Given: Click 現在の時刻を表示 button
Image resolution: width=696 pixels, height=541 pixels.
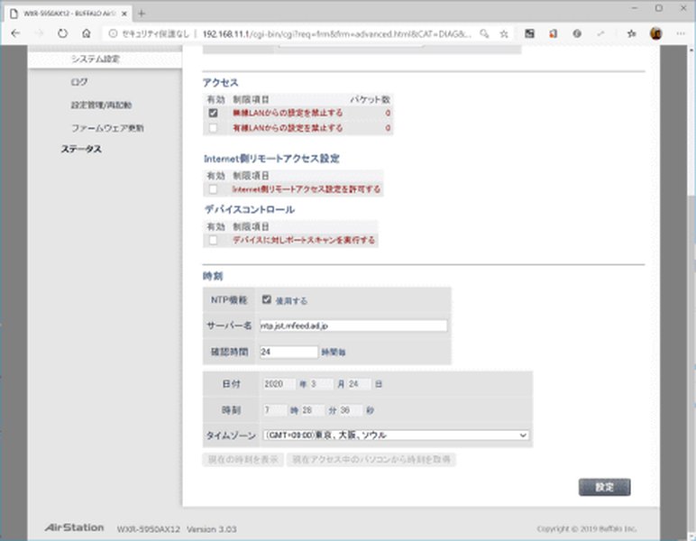Looking at the screenshot, I should coord(243,459).
